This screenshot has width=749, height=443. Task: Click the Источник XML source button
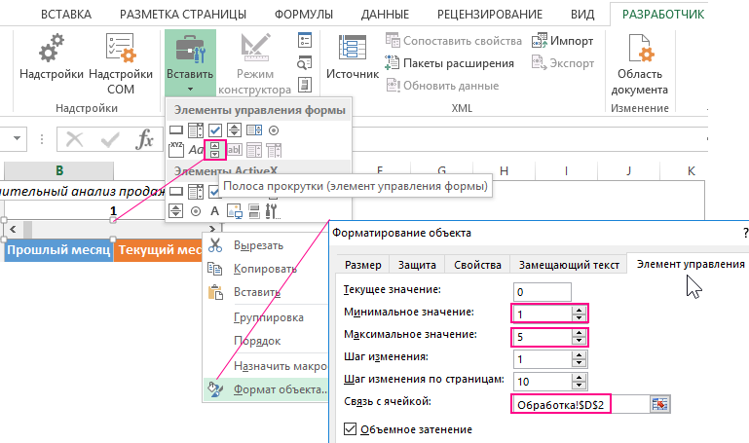353,56
